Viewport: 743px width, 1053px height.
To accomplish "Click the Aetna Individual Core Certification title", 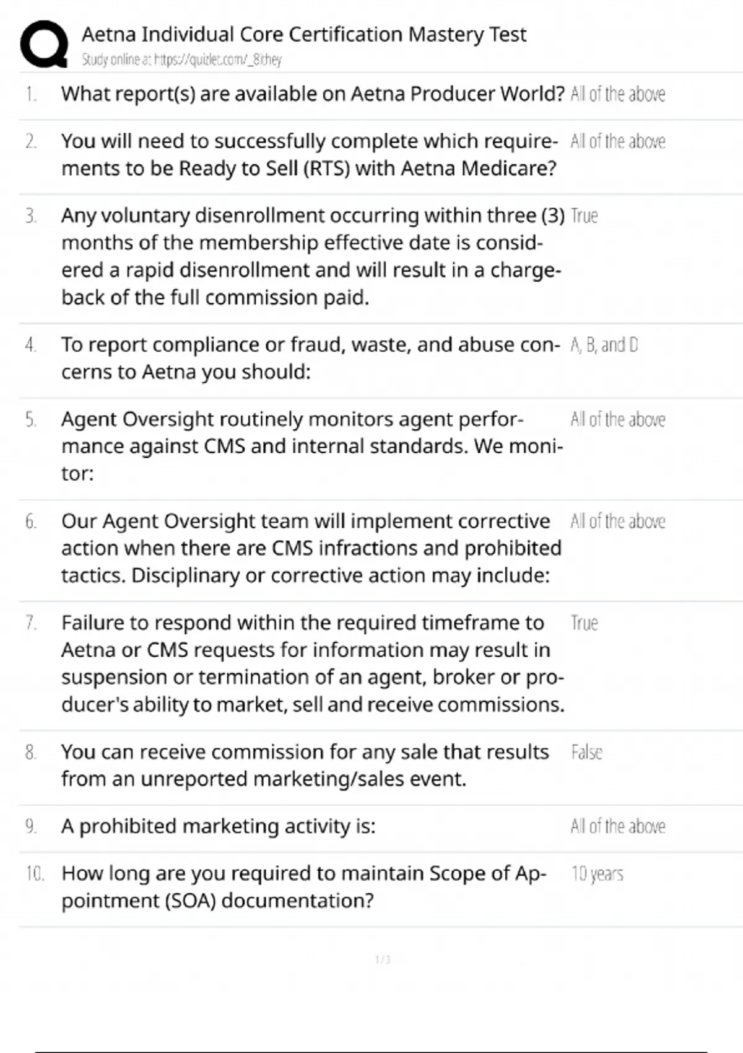I will coord(303,34).
